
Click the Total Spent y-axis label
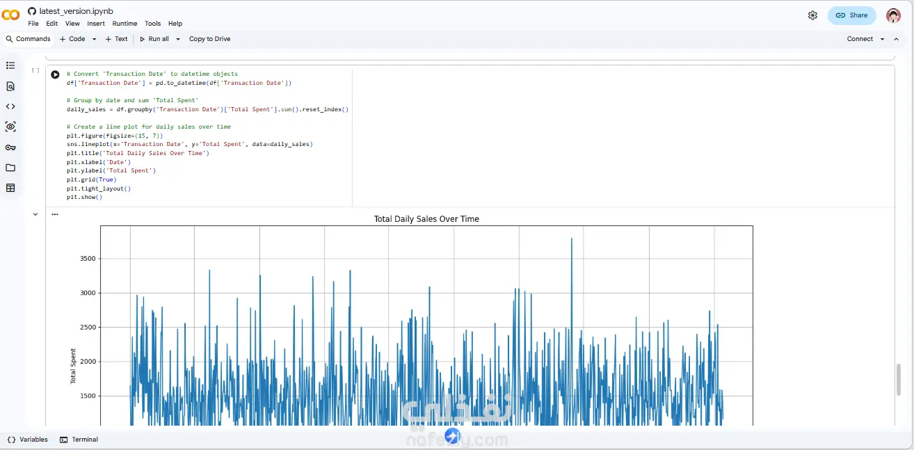[x=73, y=367]
